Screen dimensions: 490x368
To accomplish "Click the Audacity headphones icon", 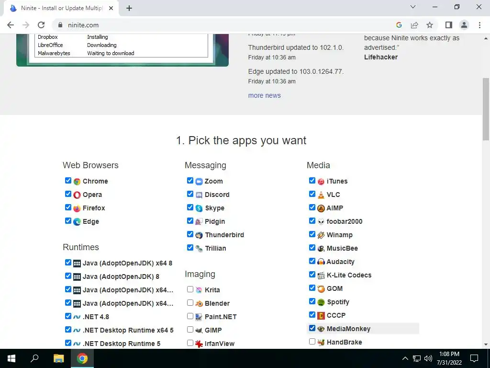I will pyautogui.click(x=321, y=262).
